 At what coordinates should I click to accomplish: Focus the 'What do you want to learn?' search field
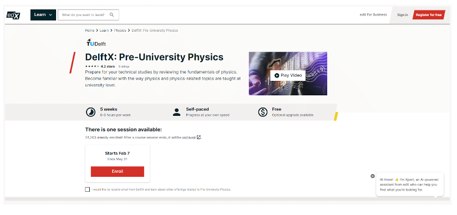point(88,15)
